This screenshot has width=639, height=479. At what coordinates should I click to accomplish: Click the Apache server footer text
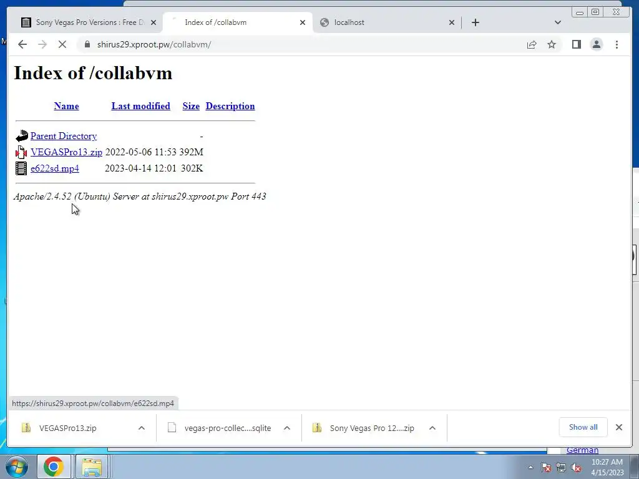(140, 196)
